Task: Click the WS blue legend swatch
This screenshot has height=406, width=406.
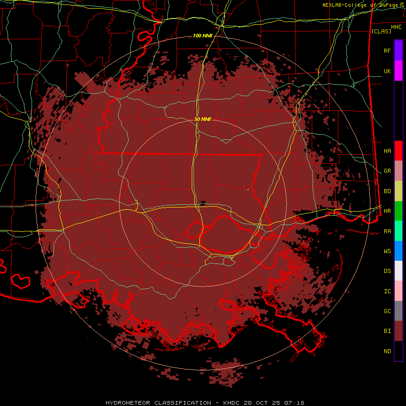Action: [398, 251]
